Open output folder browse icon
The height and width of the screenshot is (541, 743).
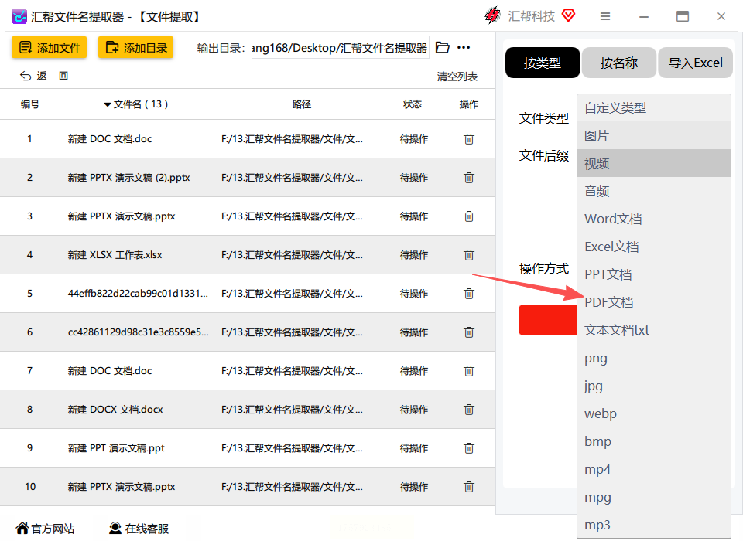pyautogui.click(x=442, y=47)
